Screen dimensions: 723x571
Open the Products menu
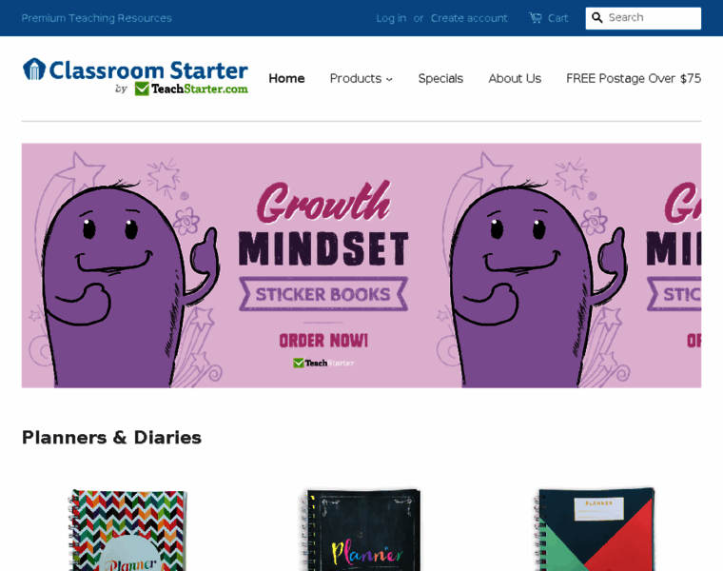tap(361, 78)
